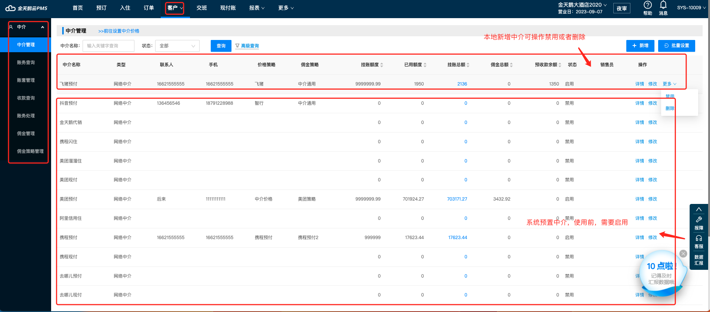The image size is (710, 312).
Task: Click the 高级查询 filter link
Action: 247,46
